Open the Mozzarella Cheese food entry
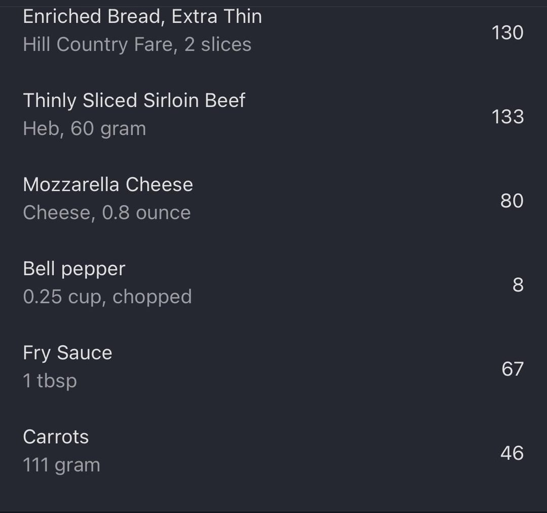The width and height of the screenshot is (547, 513). [x=273, y=199]
